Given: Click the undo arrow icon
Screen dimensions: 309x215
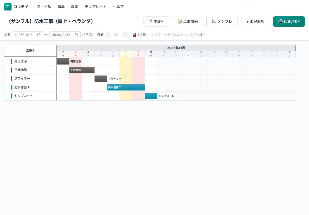Looking at the screenshot, I should (x=246, y=7).
